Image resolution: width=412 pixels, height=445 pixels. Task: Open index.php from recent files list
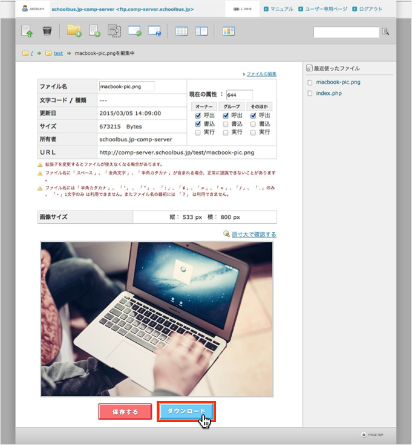click(329, 93)
